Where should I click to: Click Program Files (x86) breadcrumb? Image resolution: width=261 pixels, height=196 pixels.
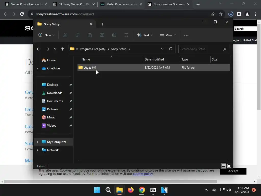[93, 49]
